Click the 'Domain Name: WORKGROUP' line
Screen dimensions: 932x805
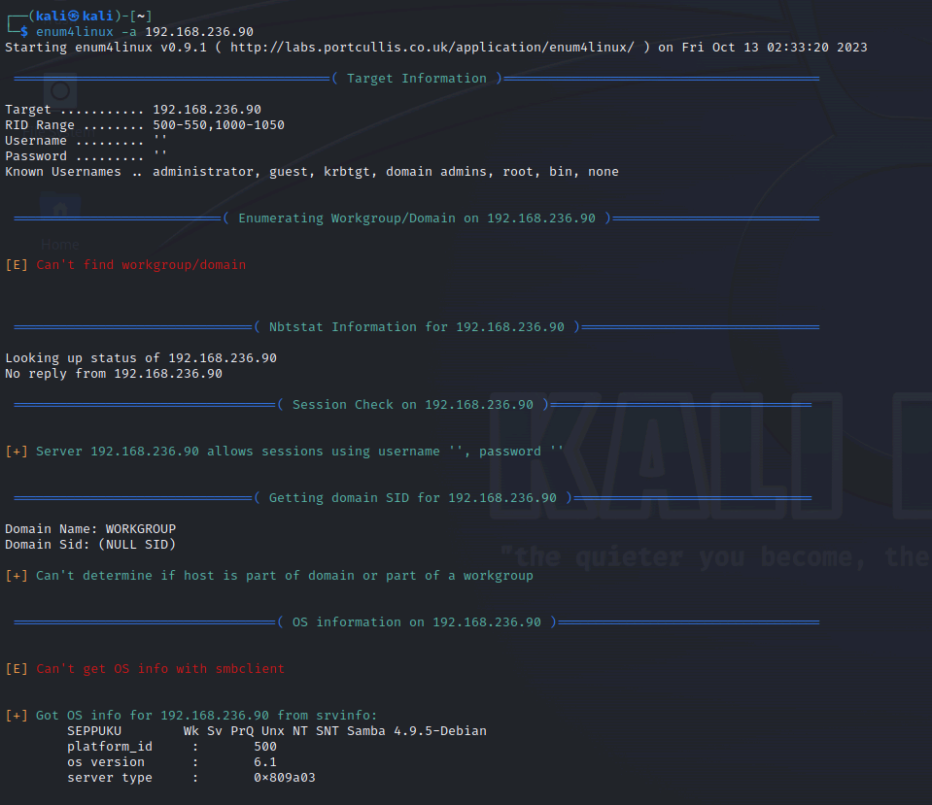coord(90,529)
